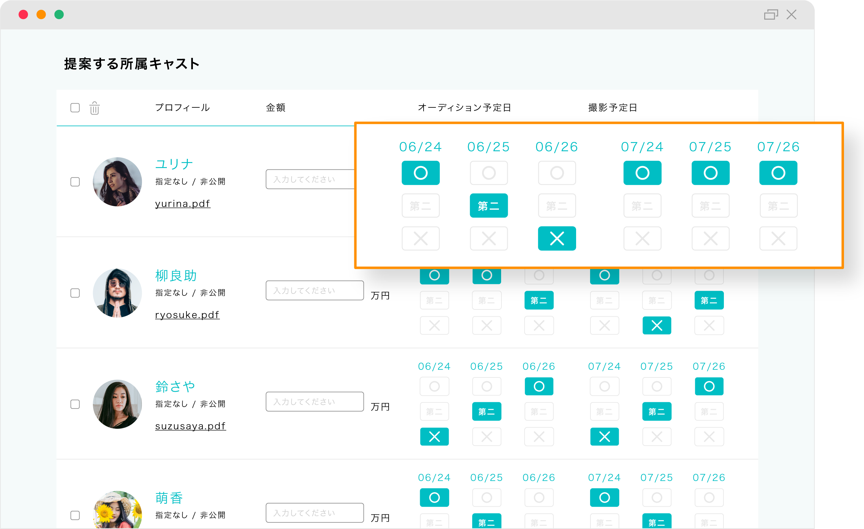Click first X mark in 柳良助 row
Viewport: 864px width, 529px height.
434,325
